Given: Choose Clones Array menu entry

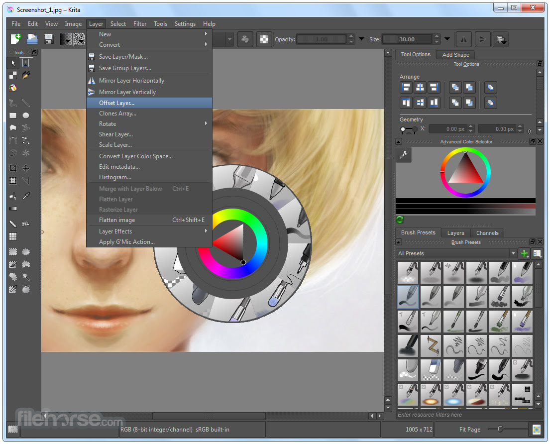Looking at the screenshot, I should [x=149, y=113].
